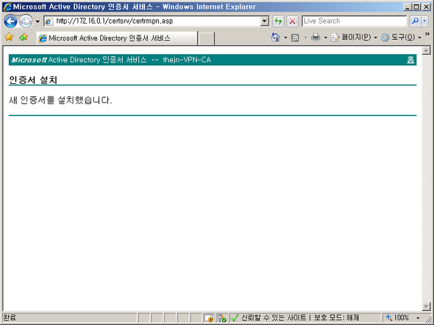
Task: Click the RSS feeds icon
Action: [295, 37]
